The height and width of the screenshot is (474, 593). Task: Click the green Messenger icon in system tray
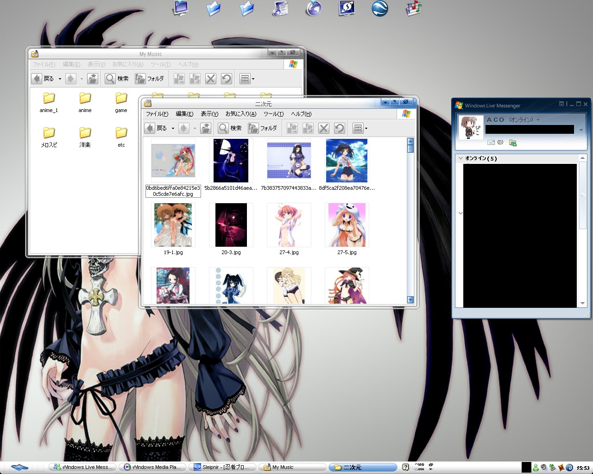536,468
